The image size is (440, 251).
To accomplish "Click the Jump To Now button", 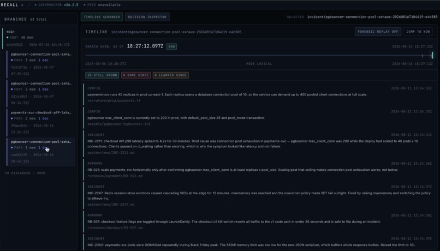I will tap(418, 32).
